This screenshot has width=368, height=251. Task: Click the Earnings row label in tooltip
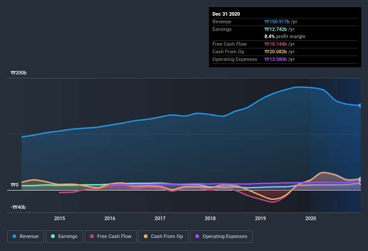click(222, 29)
